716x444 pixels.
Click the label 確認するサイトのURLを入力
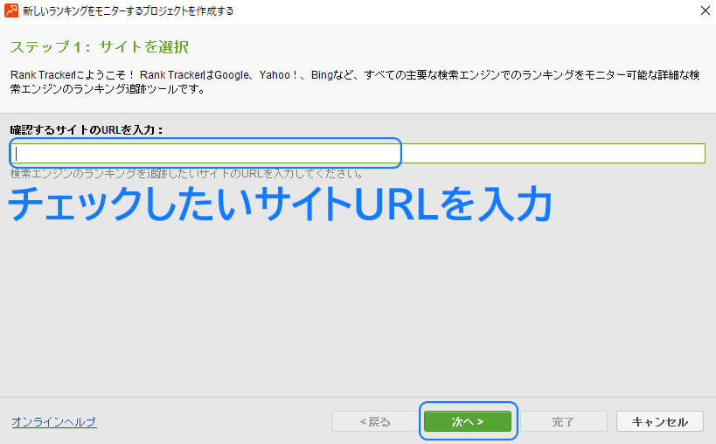[87, 130]
